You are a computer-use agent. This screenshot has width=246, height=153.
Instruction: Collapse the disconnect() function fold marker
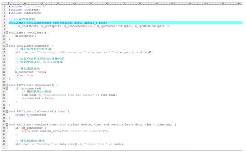pyautogui.click(x=7, y=85)
